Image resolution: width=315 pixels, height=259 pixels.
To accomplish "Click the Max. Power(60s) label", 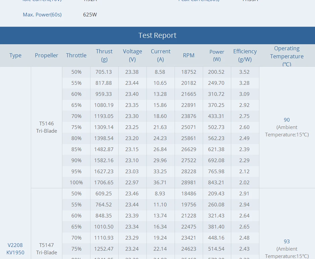I will pos(42,15).
